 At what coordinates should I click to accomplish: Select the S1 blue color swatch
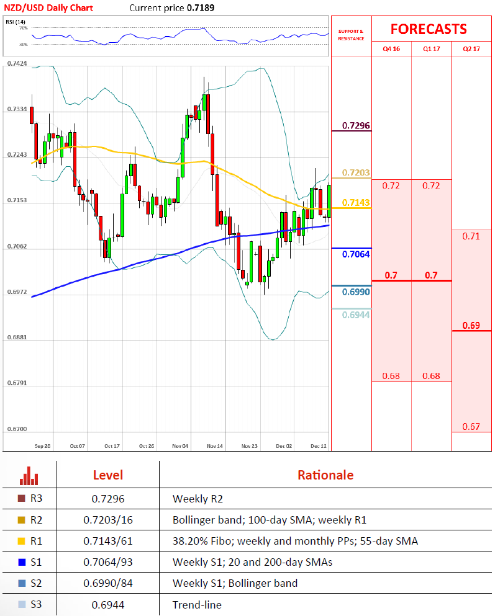(x=22, y=562)
